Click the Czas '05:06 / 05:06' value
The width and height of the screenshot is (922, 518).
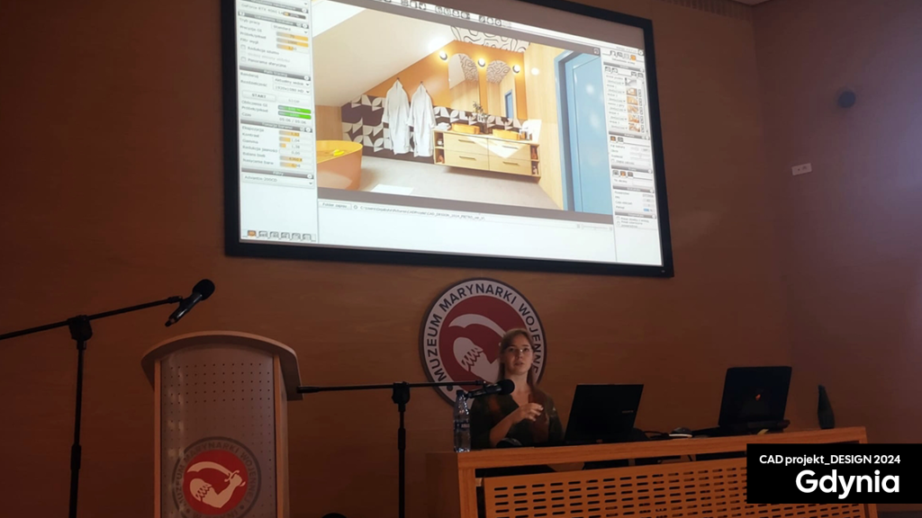click(293, 121)
